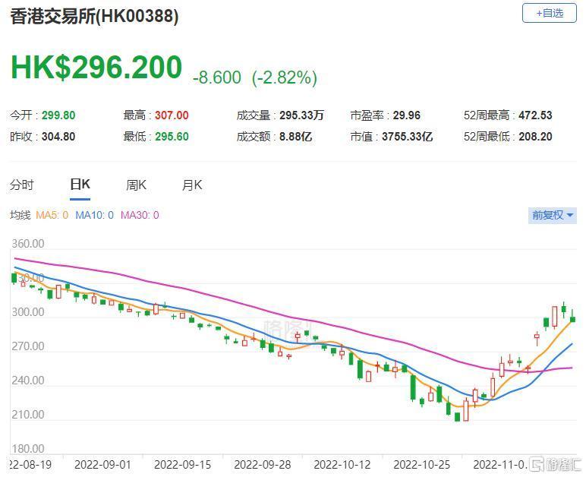This screenshot has height=477, width=586.
Task: Click the 52周最低 value 208.20
Action: [x=535, y=137]
